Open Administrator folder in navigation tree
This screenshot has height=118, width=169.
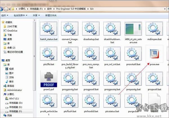13,90
